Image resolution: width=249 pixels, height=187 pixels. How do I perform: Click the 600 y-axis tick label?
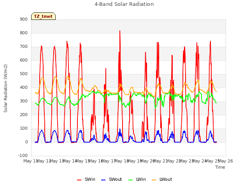(24, 60)
